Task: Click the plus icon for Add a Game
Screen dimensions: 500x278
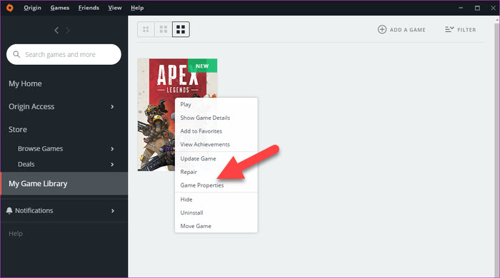Action: pyautogui.click(x=382, y=29)
